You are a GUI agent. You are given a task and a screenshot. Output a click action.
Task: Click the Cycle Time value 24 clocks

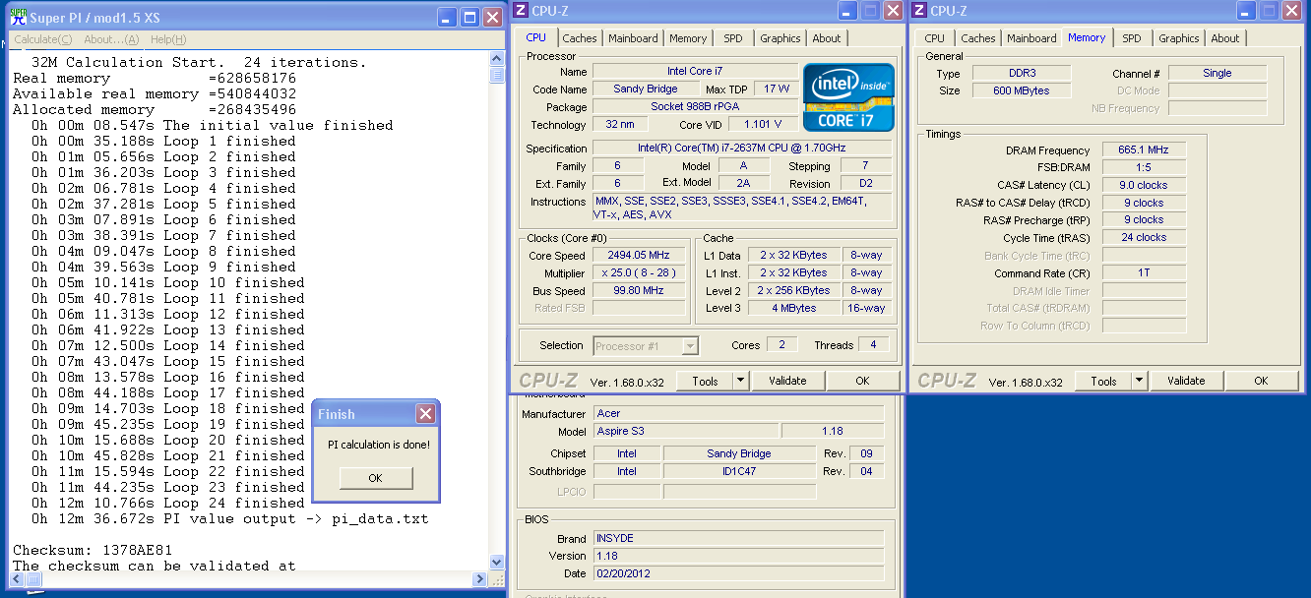click(x=1144, y=238)
